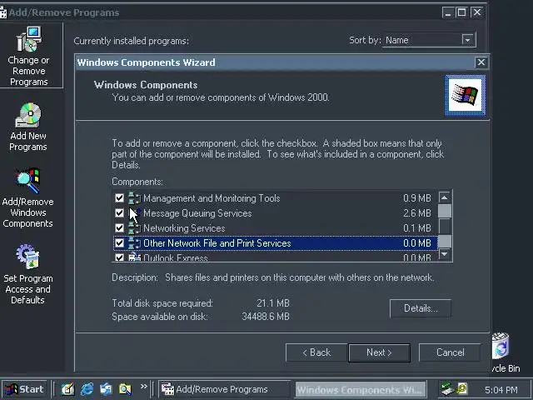Toggle the Outlook Express checkbox
The height and width of the screenshot is (400, 533).
tap(119, 257)
